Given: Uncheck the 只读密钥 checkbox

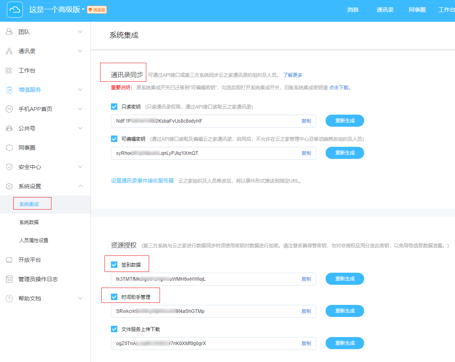Looking at the screenshot, I should tap(114, 107).
